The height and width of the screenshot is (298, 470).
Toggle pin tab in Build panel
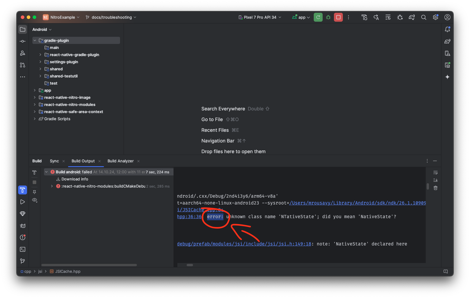34,192
